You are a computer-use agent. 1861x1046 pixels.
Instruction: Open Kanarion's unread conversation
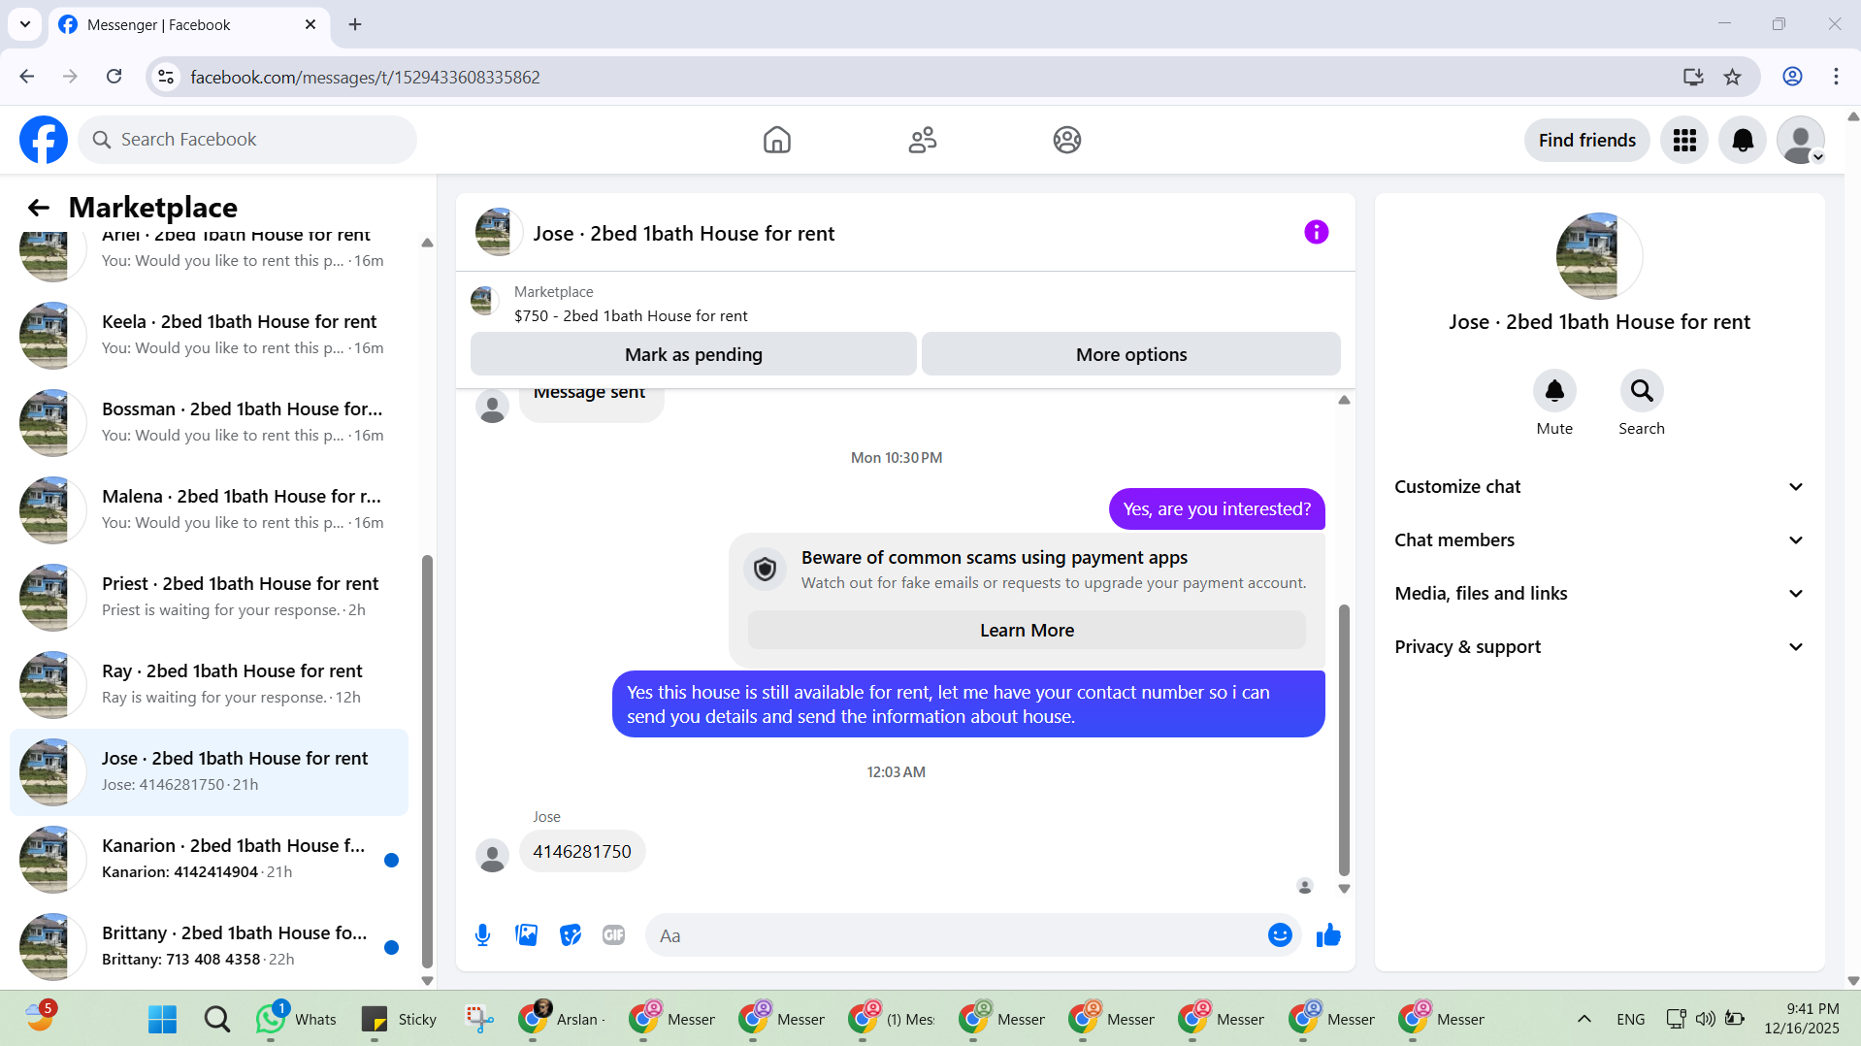209,859
